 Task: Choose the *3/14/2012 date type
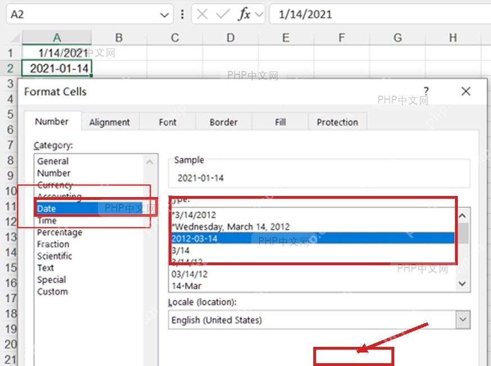click(313, 215)
